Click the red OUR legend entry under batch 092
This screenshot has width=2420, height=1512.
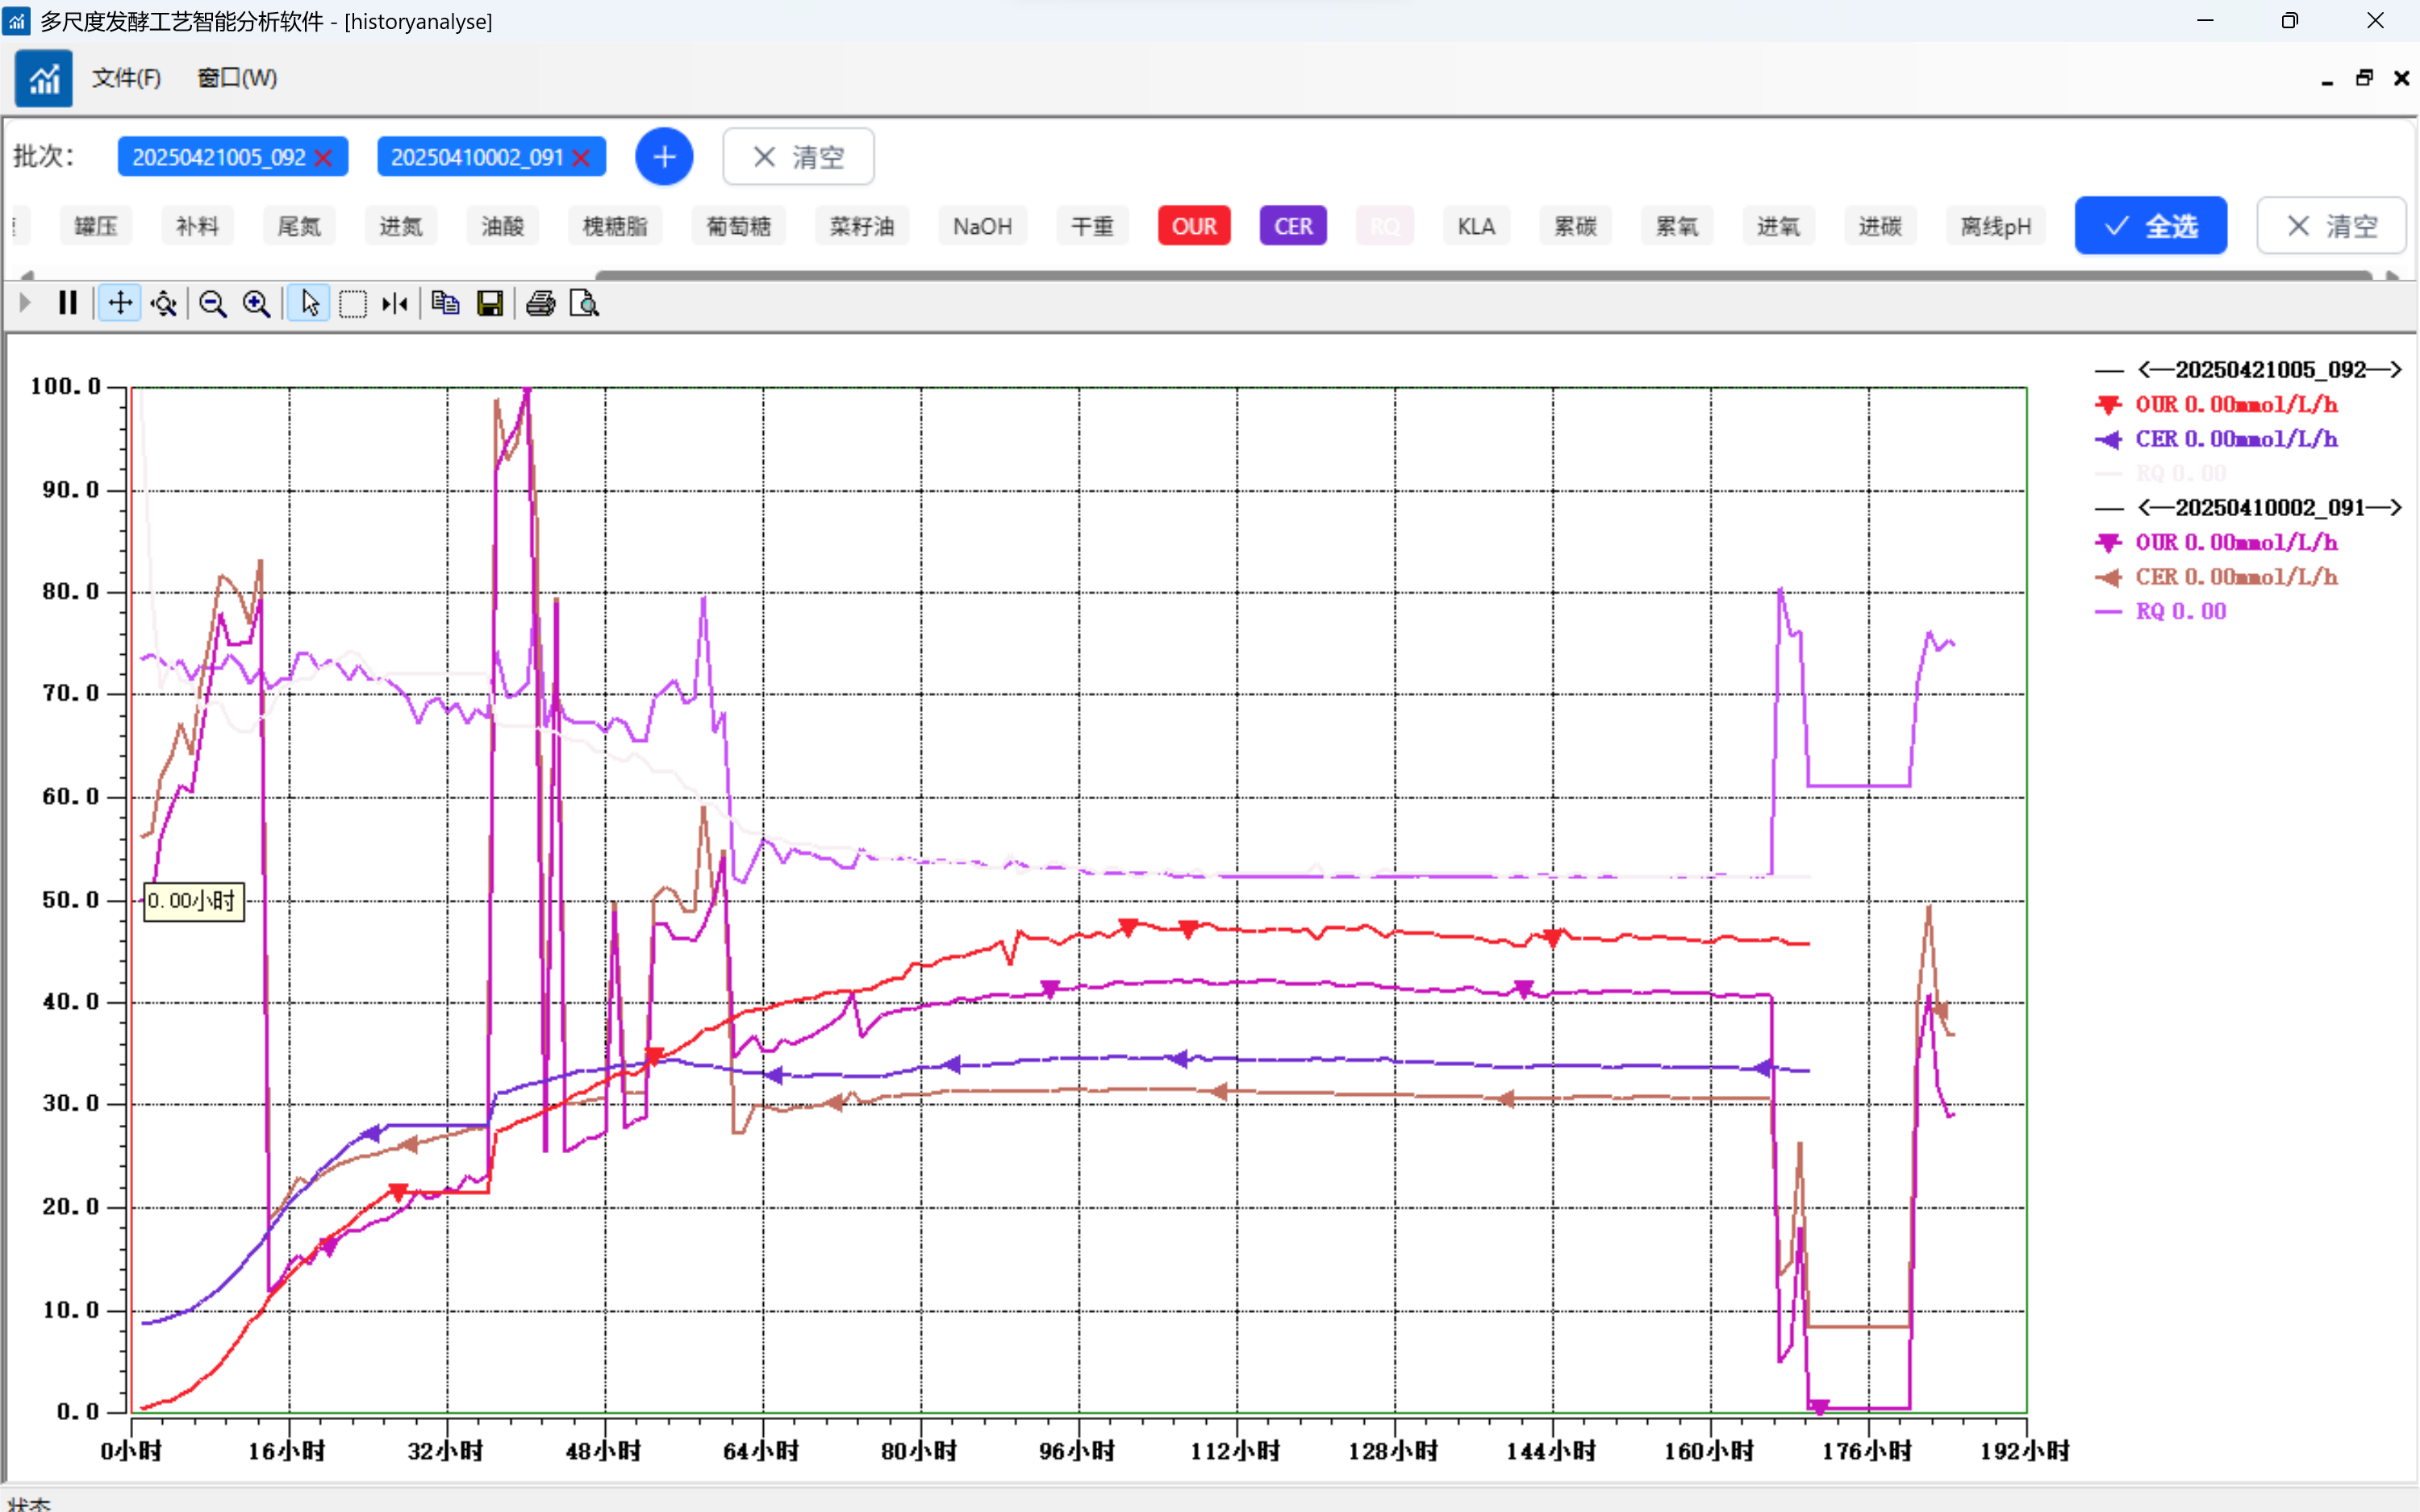(2217, 405)
